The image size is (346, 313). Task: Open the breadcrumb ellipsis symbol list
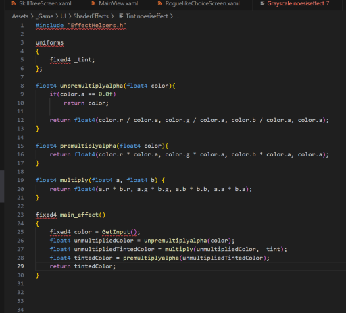click(x=177, y=17)
